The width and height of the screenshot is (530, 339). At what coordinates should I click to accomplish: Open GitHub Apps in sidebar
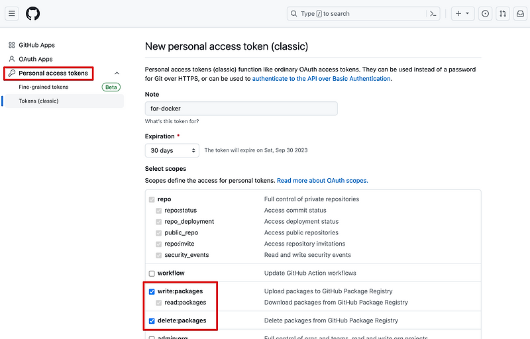click(36, 45)
